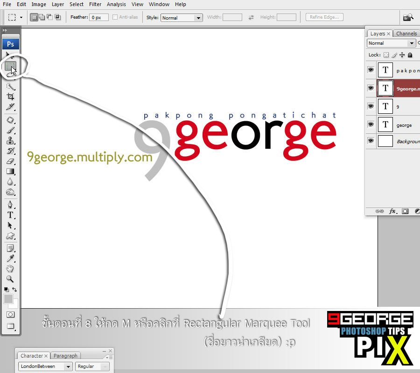Viewport: 420px width, 373px height.
Task: Select the Notes tool
Action: point(10,249)
